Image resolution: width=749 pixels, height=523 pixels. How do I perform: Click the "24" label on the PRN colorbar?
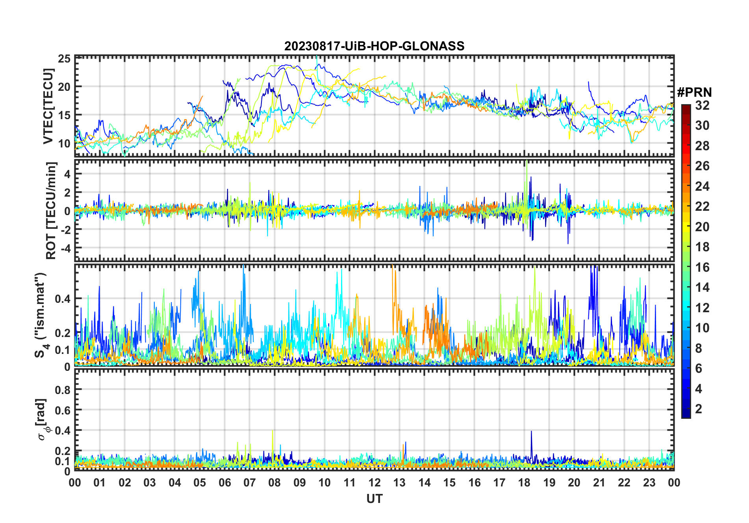(x=702, y=186)
